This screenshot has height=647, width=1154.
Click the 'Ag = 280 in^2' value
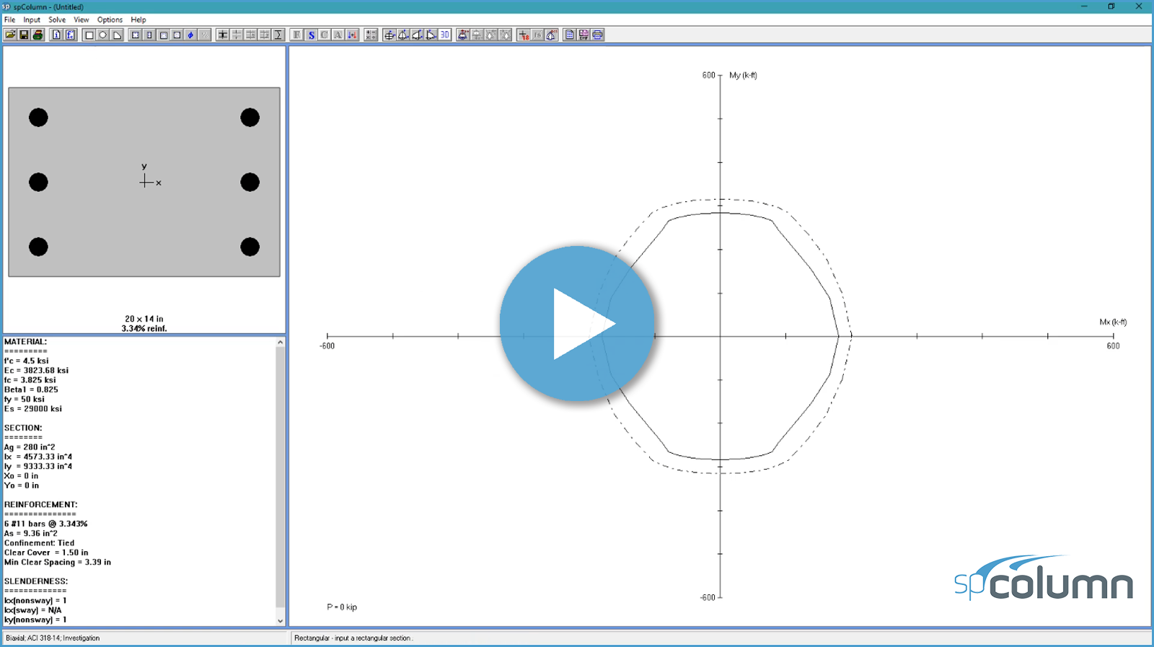(30, 447)
